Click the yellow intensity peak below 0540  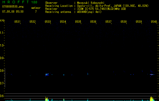point(152,99)
